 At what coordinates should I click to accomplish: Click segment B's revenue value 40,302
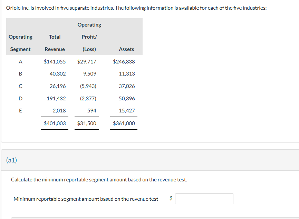[58, 74]
